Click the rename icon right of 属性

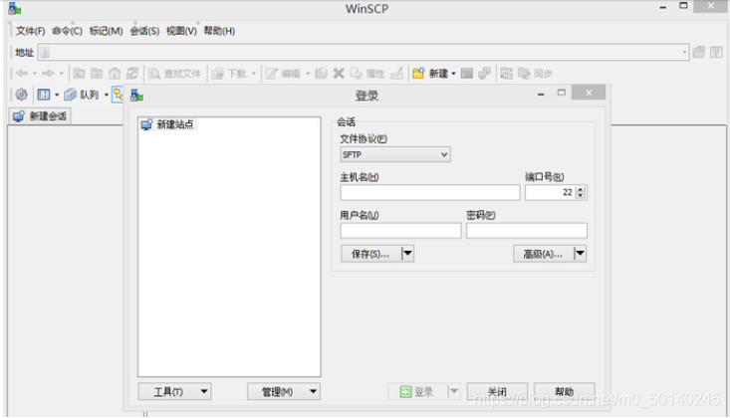[396, 73]
